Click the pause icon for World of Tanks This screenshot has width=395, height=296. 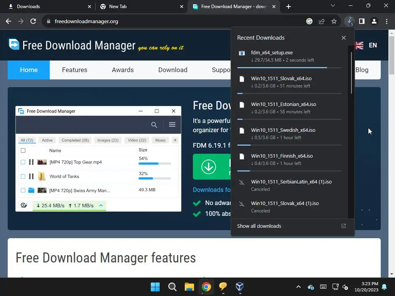click(x=31, y=177)
